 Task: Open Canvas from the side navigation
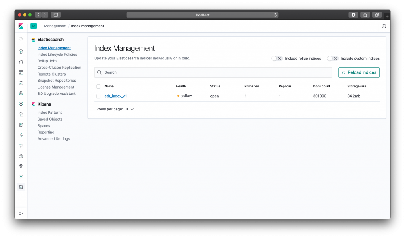[x=21, y=83]
